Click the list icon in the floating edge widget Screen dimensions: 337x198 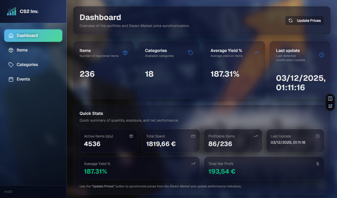click(330, 106)
